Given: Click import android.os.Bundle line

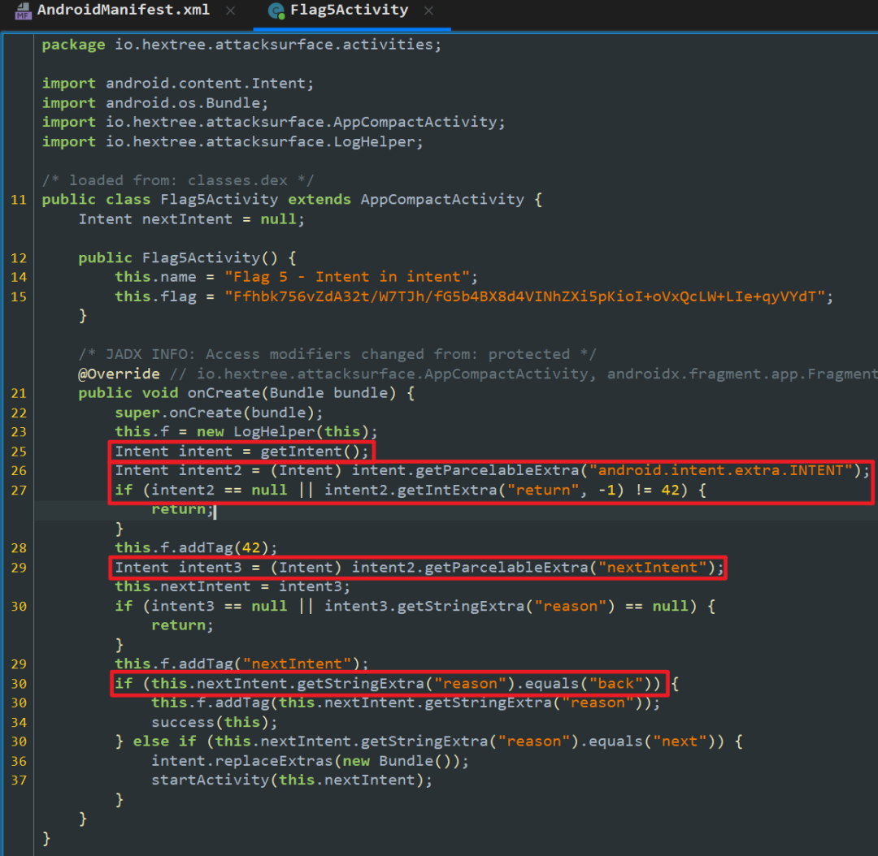Looking at the screenshot, I should pos(155,103).
